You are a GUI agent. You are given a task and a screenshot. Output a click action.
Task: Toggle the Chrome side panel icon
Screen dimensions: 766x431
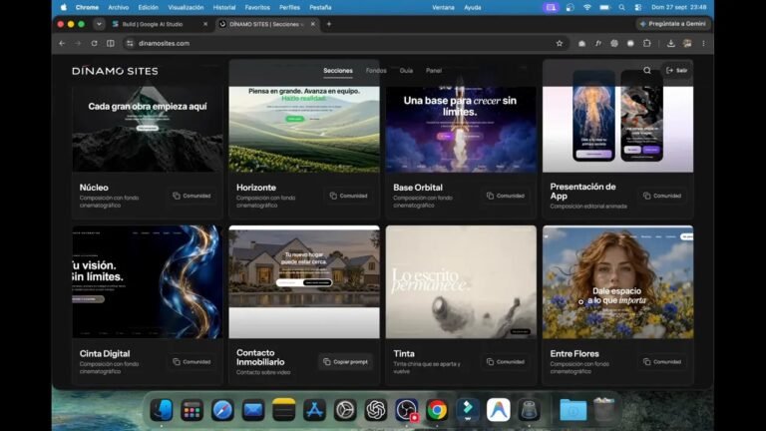pyautogui.click(x=111, y=43)
